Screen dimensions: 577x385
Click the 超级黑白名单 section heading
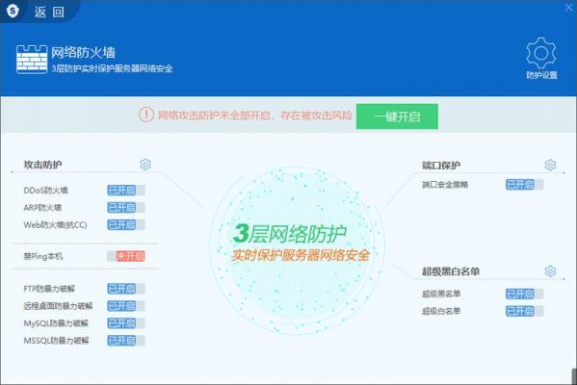[451, 271]
